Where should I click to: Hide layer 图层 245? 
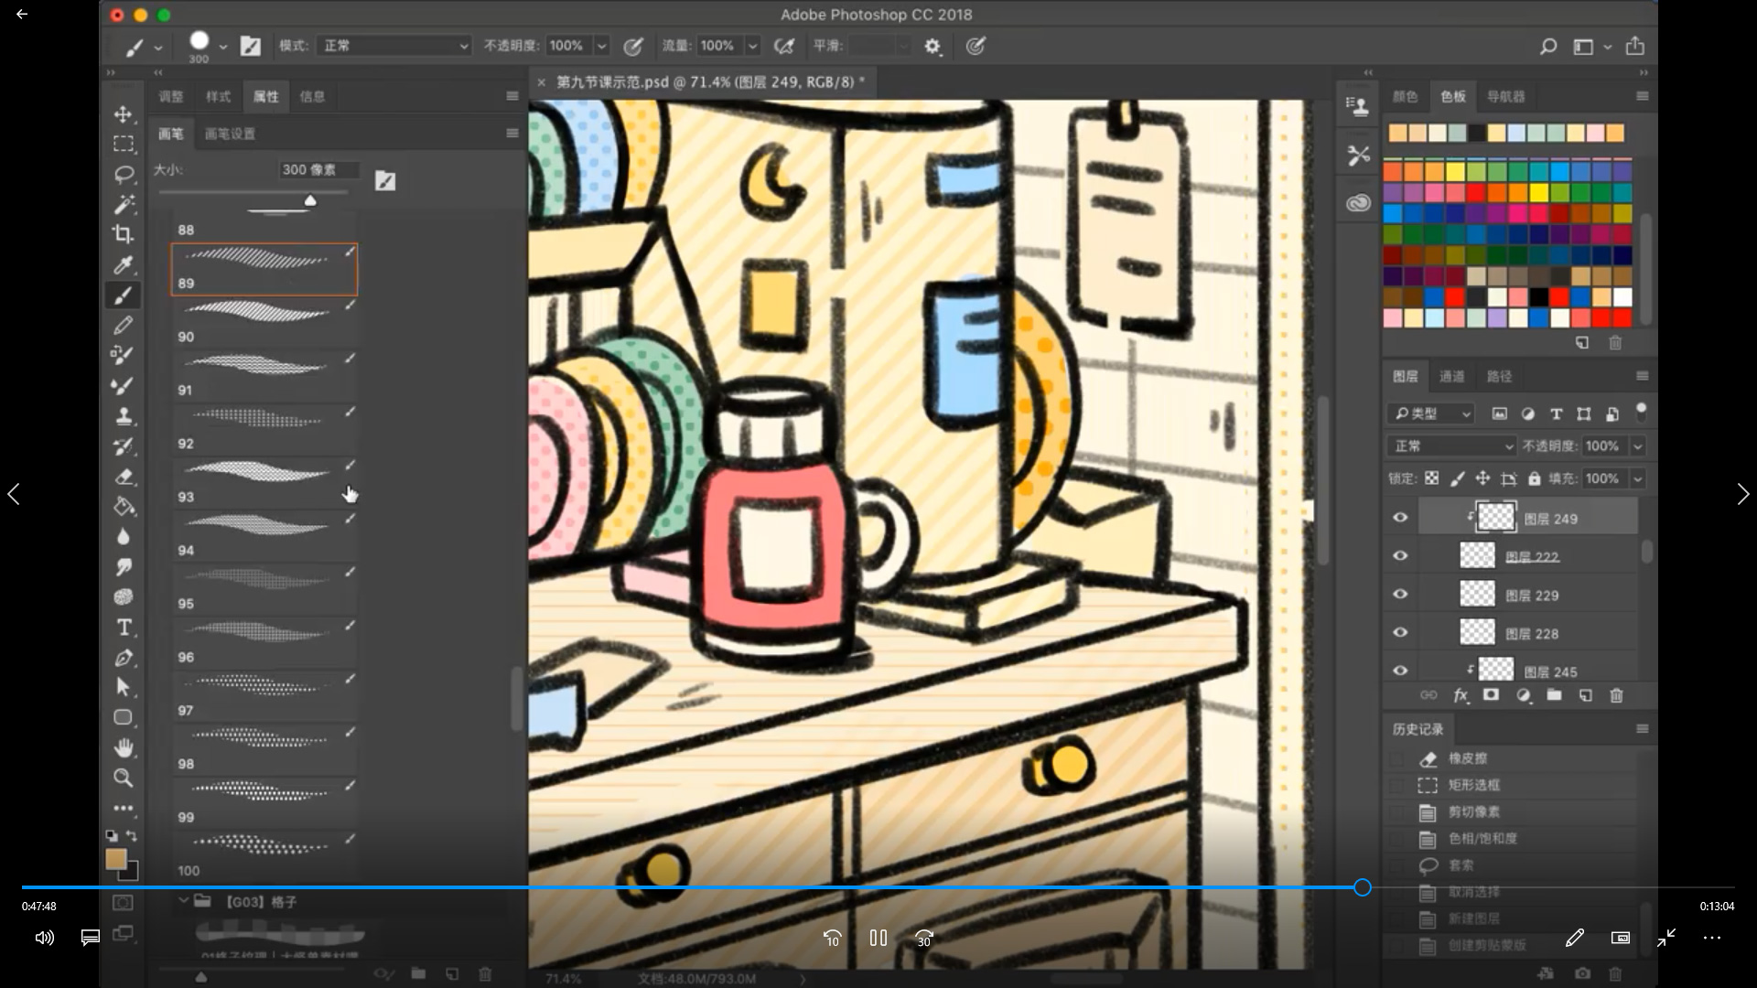(x=1400, y=671)
